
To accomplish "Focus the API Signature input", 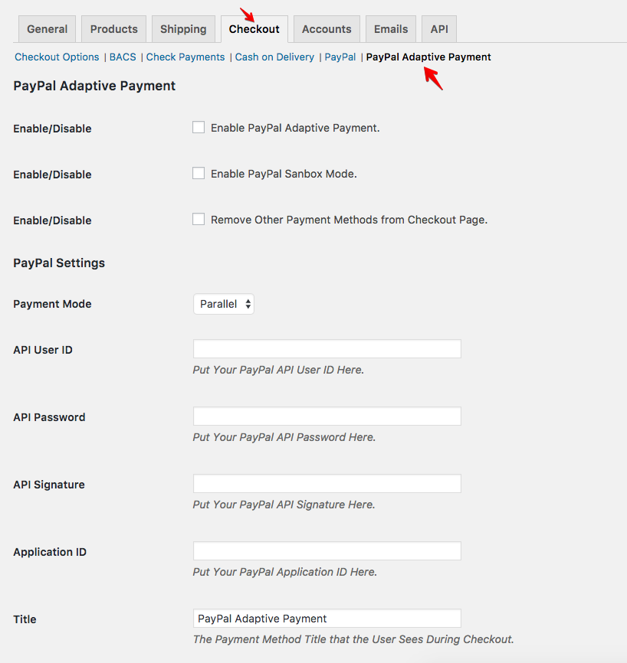I will click(x=327, y=483).
